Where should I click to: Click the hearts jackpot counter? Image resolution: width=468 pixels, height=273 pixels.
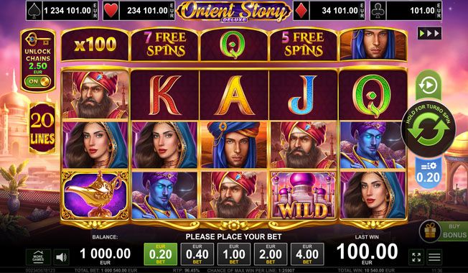tap(139, 11)
